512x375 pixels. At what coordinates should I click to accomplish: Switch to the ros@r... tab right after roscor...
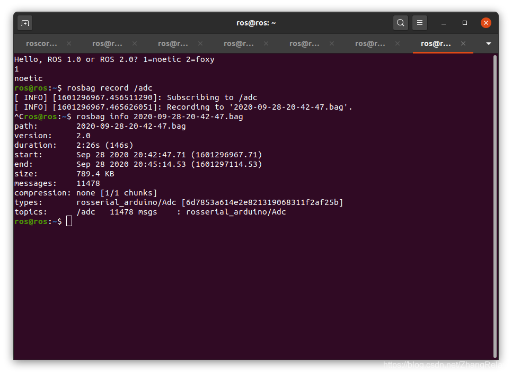(x=107, y=43)
